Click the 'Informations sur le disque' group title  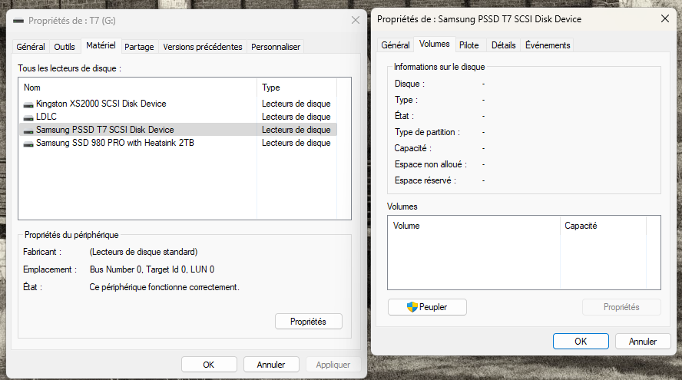(x=439, y=67)
